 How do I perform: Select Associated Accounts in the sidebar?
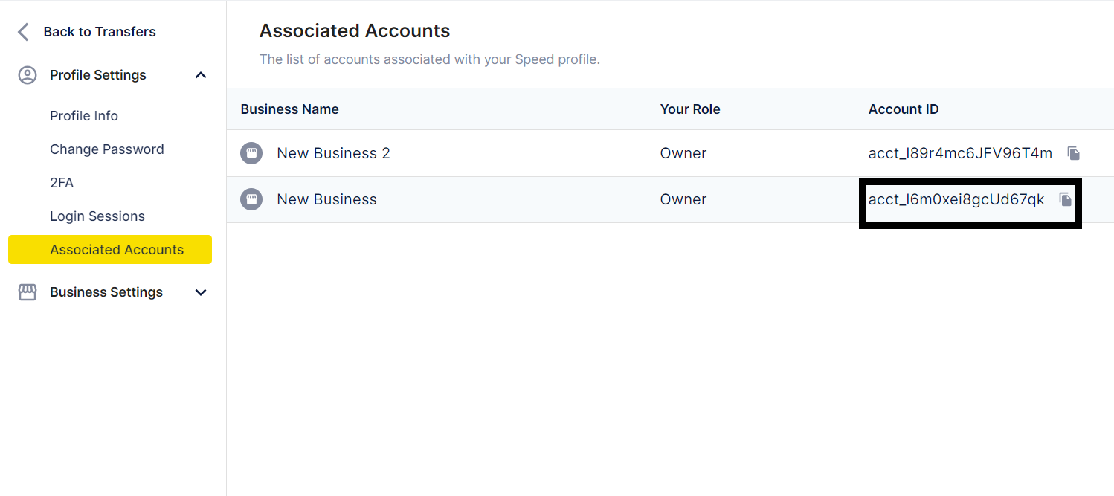[x=117, y=250]
